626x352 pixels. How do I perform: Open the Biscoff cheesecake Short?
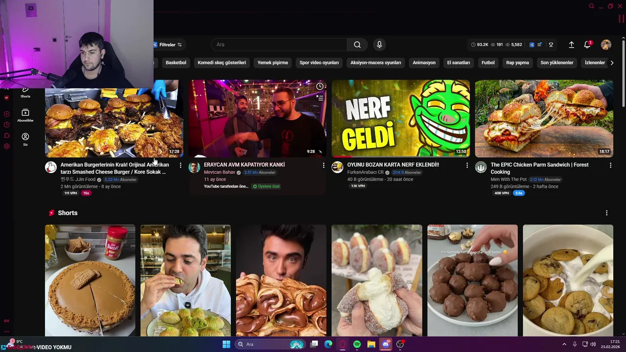point(90,280)
